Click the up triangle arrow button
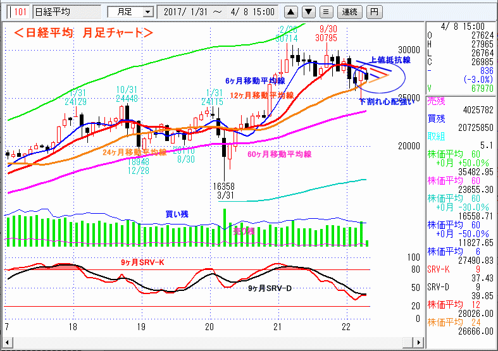This screenshot has width=498, height=351. tap(290, 11)
